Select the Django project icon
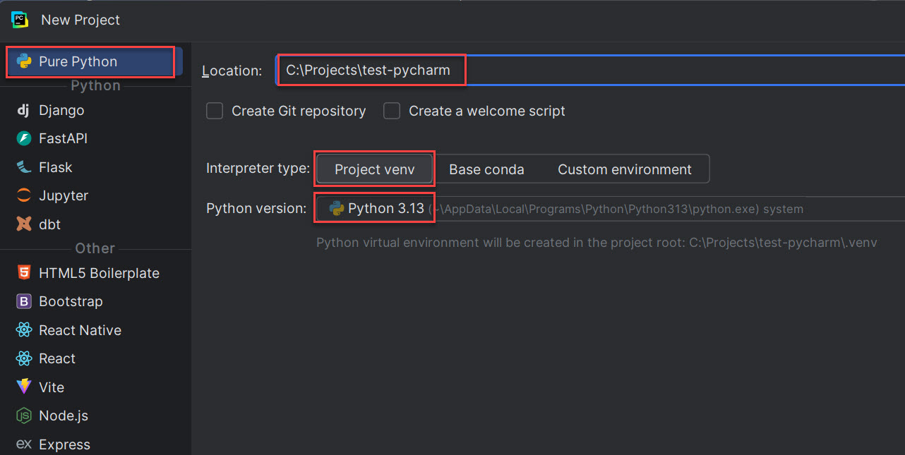This screenshot has width=905, height=455. pyautogui.click(x=24, y=110)
